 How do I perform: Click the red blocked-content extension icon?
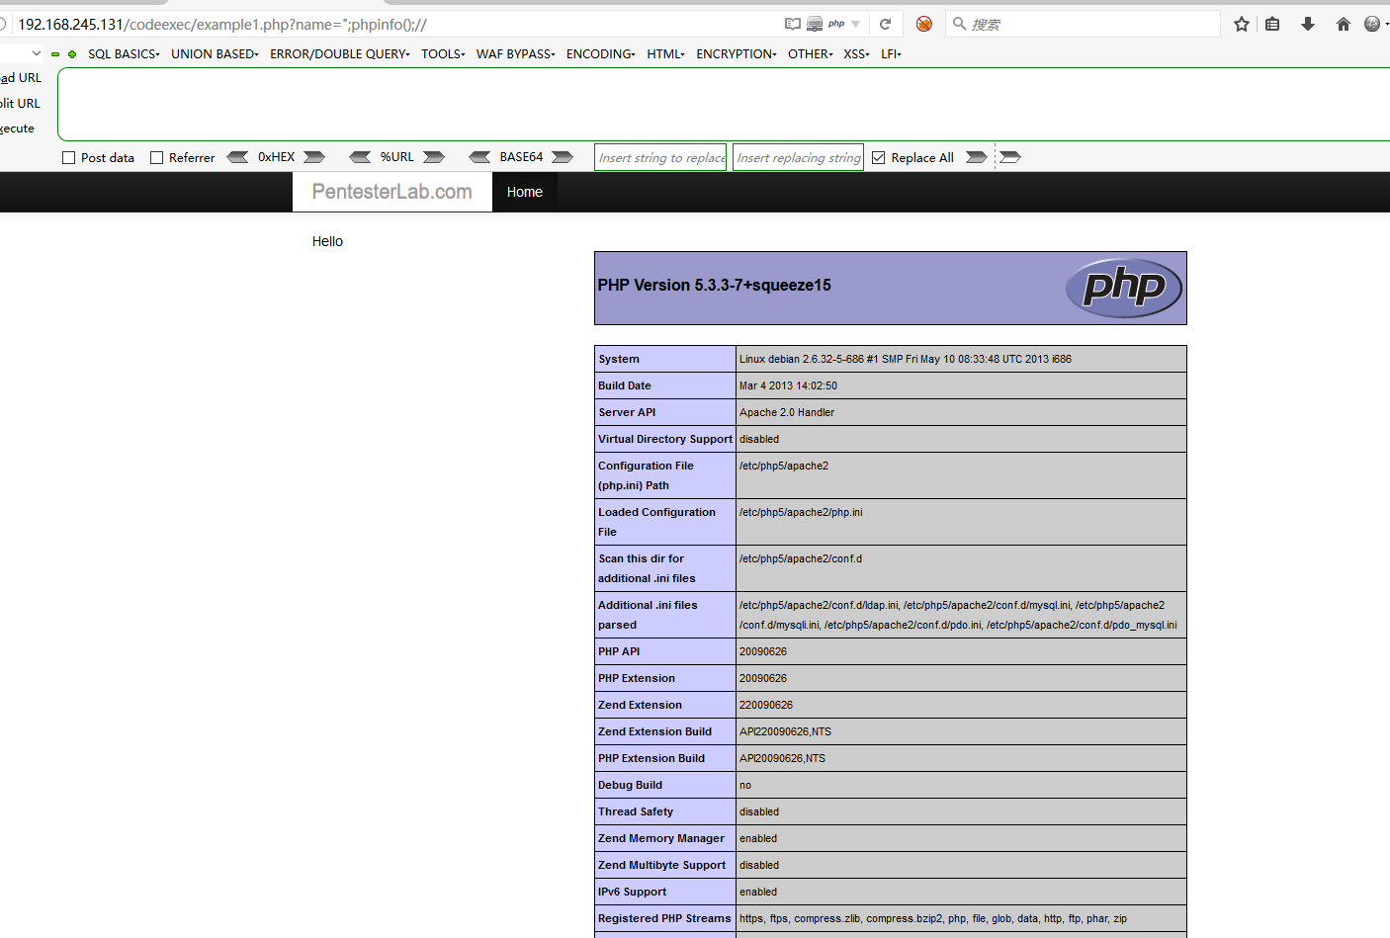(924, 24)
